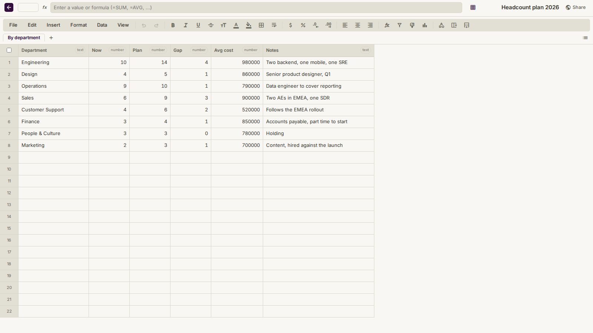Image resolution: width=593 pixels, height=333 pixels.
Task: Switch to the By department tab
Action: 24,38
